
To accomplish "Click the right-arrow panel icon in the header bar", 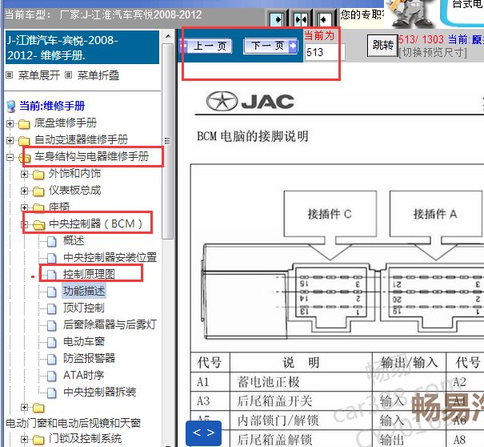I will (x=277, y=20).
